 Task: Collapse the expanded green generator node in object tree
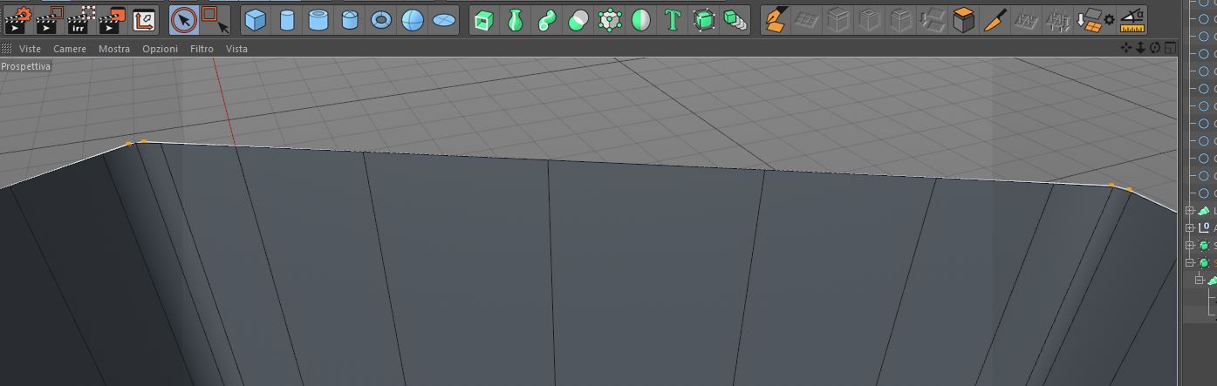click(1189, 262)
